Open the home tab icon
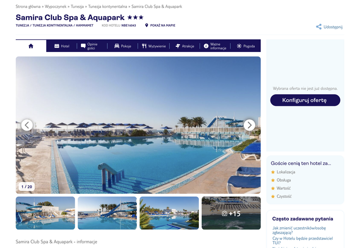360x248 pixels. (31, 46)
